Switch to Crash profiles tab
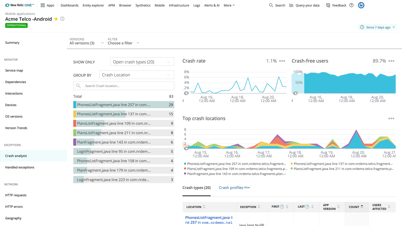402x226 pixels. pyautogui.click(x=234, y=188)
